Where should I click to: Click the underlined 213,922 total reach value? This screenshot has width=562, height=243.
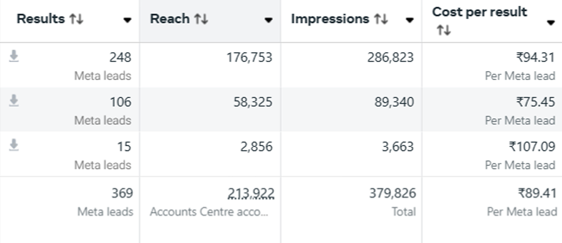point(251,194)
